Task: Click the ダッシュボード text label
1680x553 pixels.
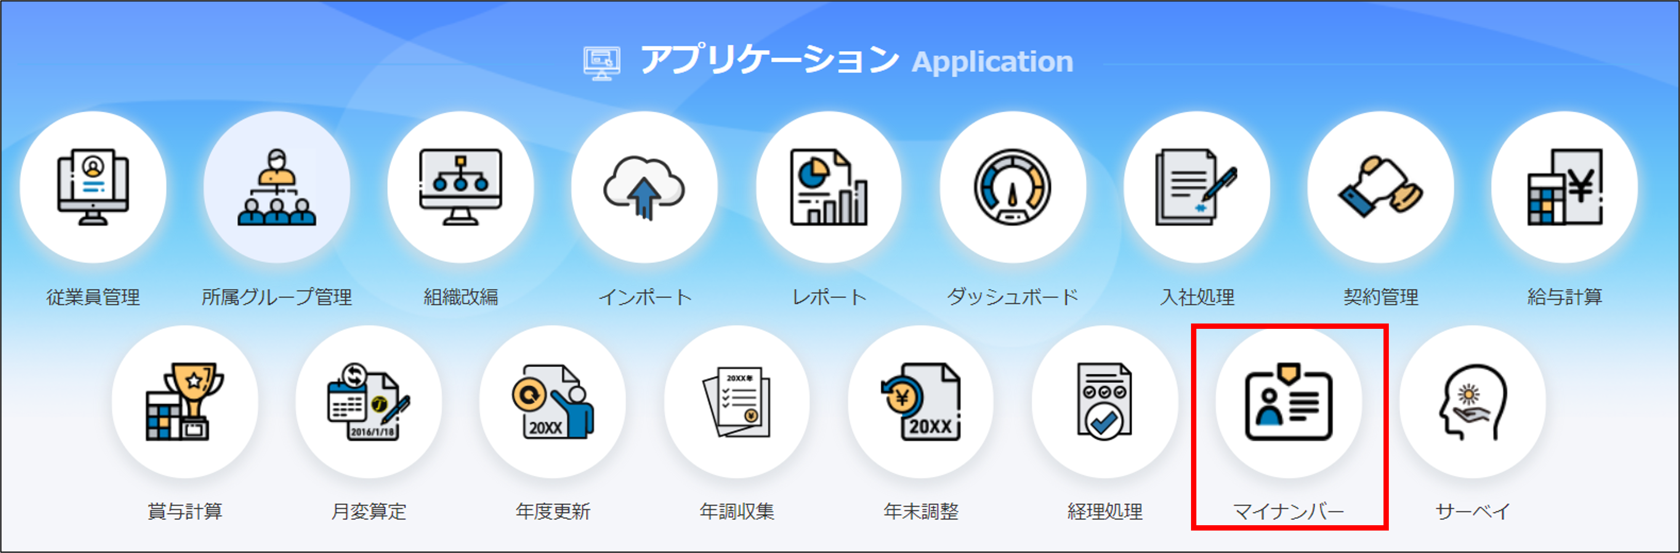Action: tap(1013, 297)
